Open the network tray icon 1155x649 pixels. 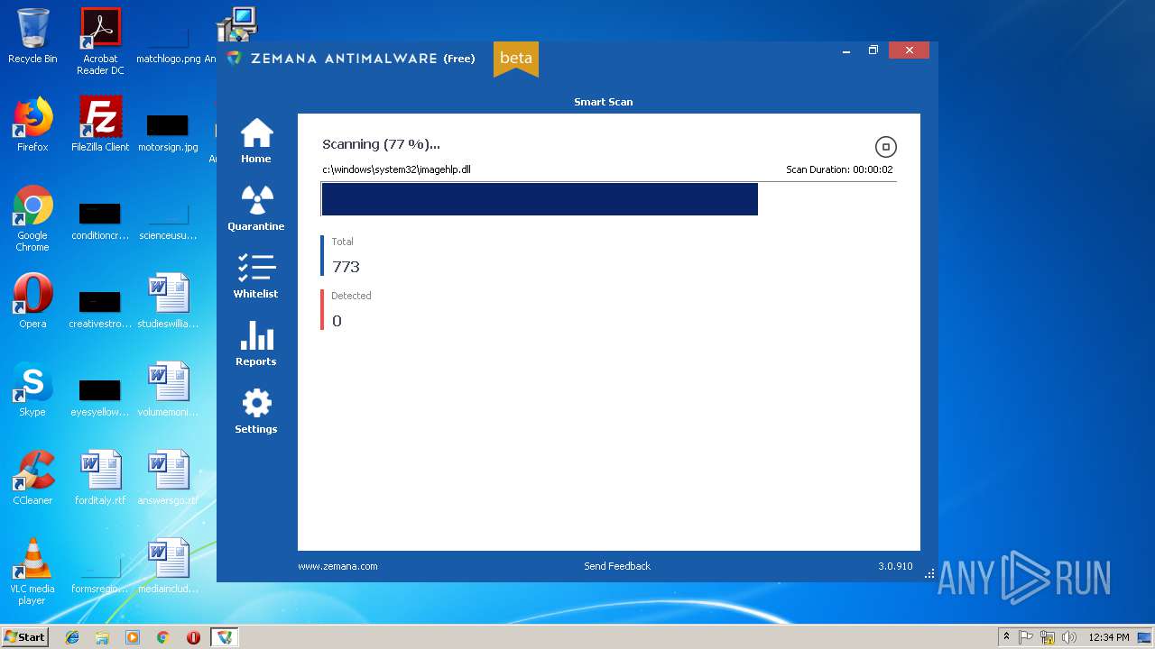pos(1048,637)
